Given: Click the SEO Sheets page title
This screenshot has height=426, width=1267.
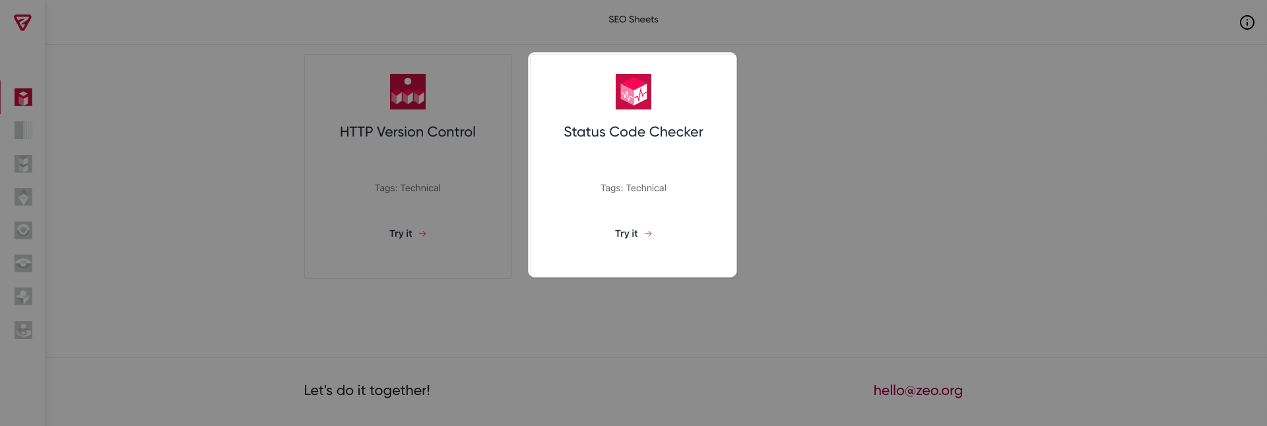Looking at the screenshot, I should click(633, 19).
